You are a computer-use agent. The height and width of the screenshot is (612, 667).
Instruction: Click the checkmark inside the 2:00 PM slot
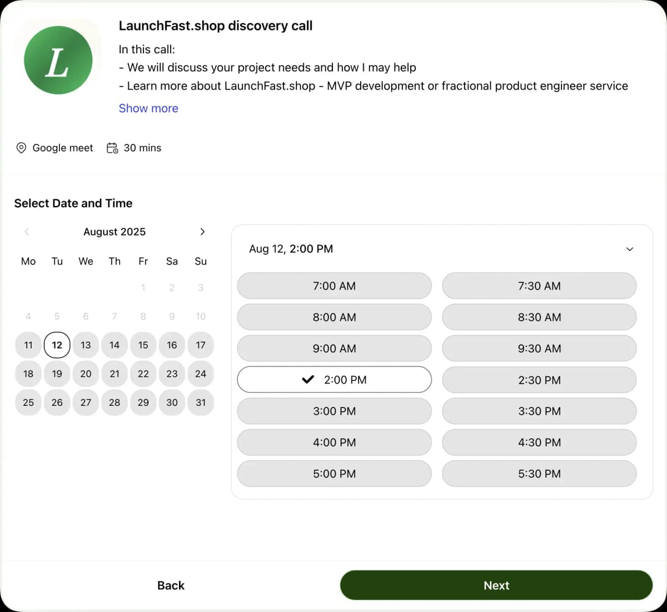click(x=307, y=380)
